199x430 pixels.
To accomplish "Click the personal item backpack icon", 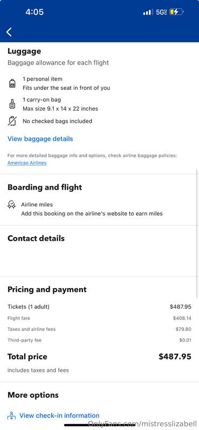I will (x=12, y=83).
